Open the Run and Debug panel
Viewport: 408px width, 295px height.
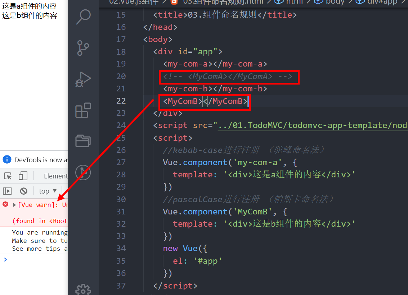83,79
